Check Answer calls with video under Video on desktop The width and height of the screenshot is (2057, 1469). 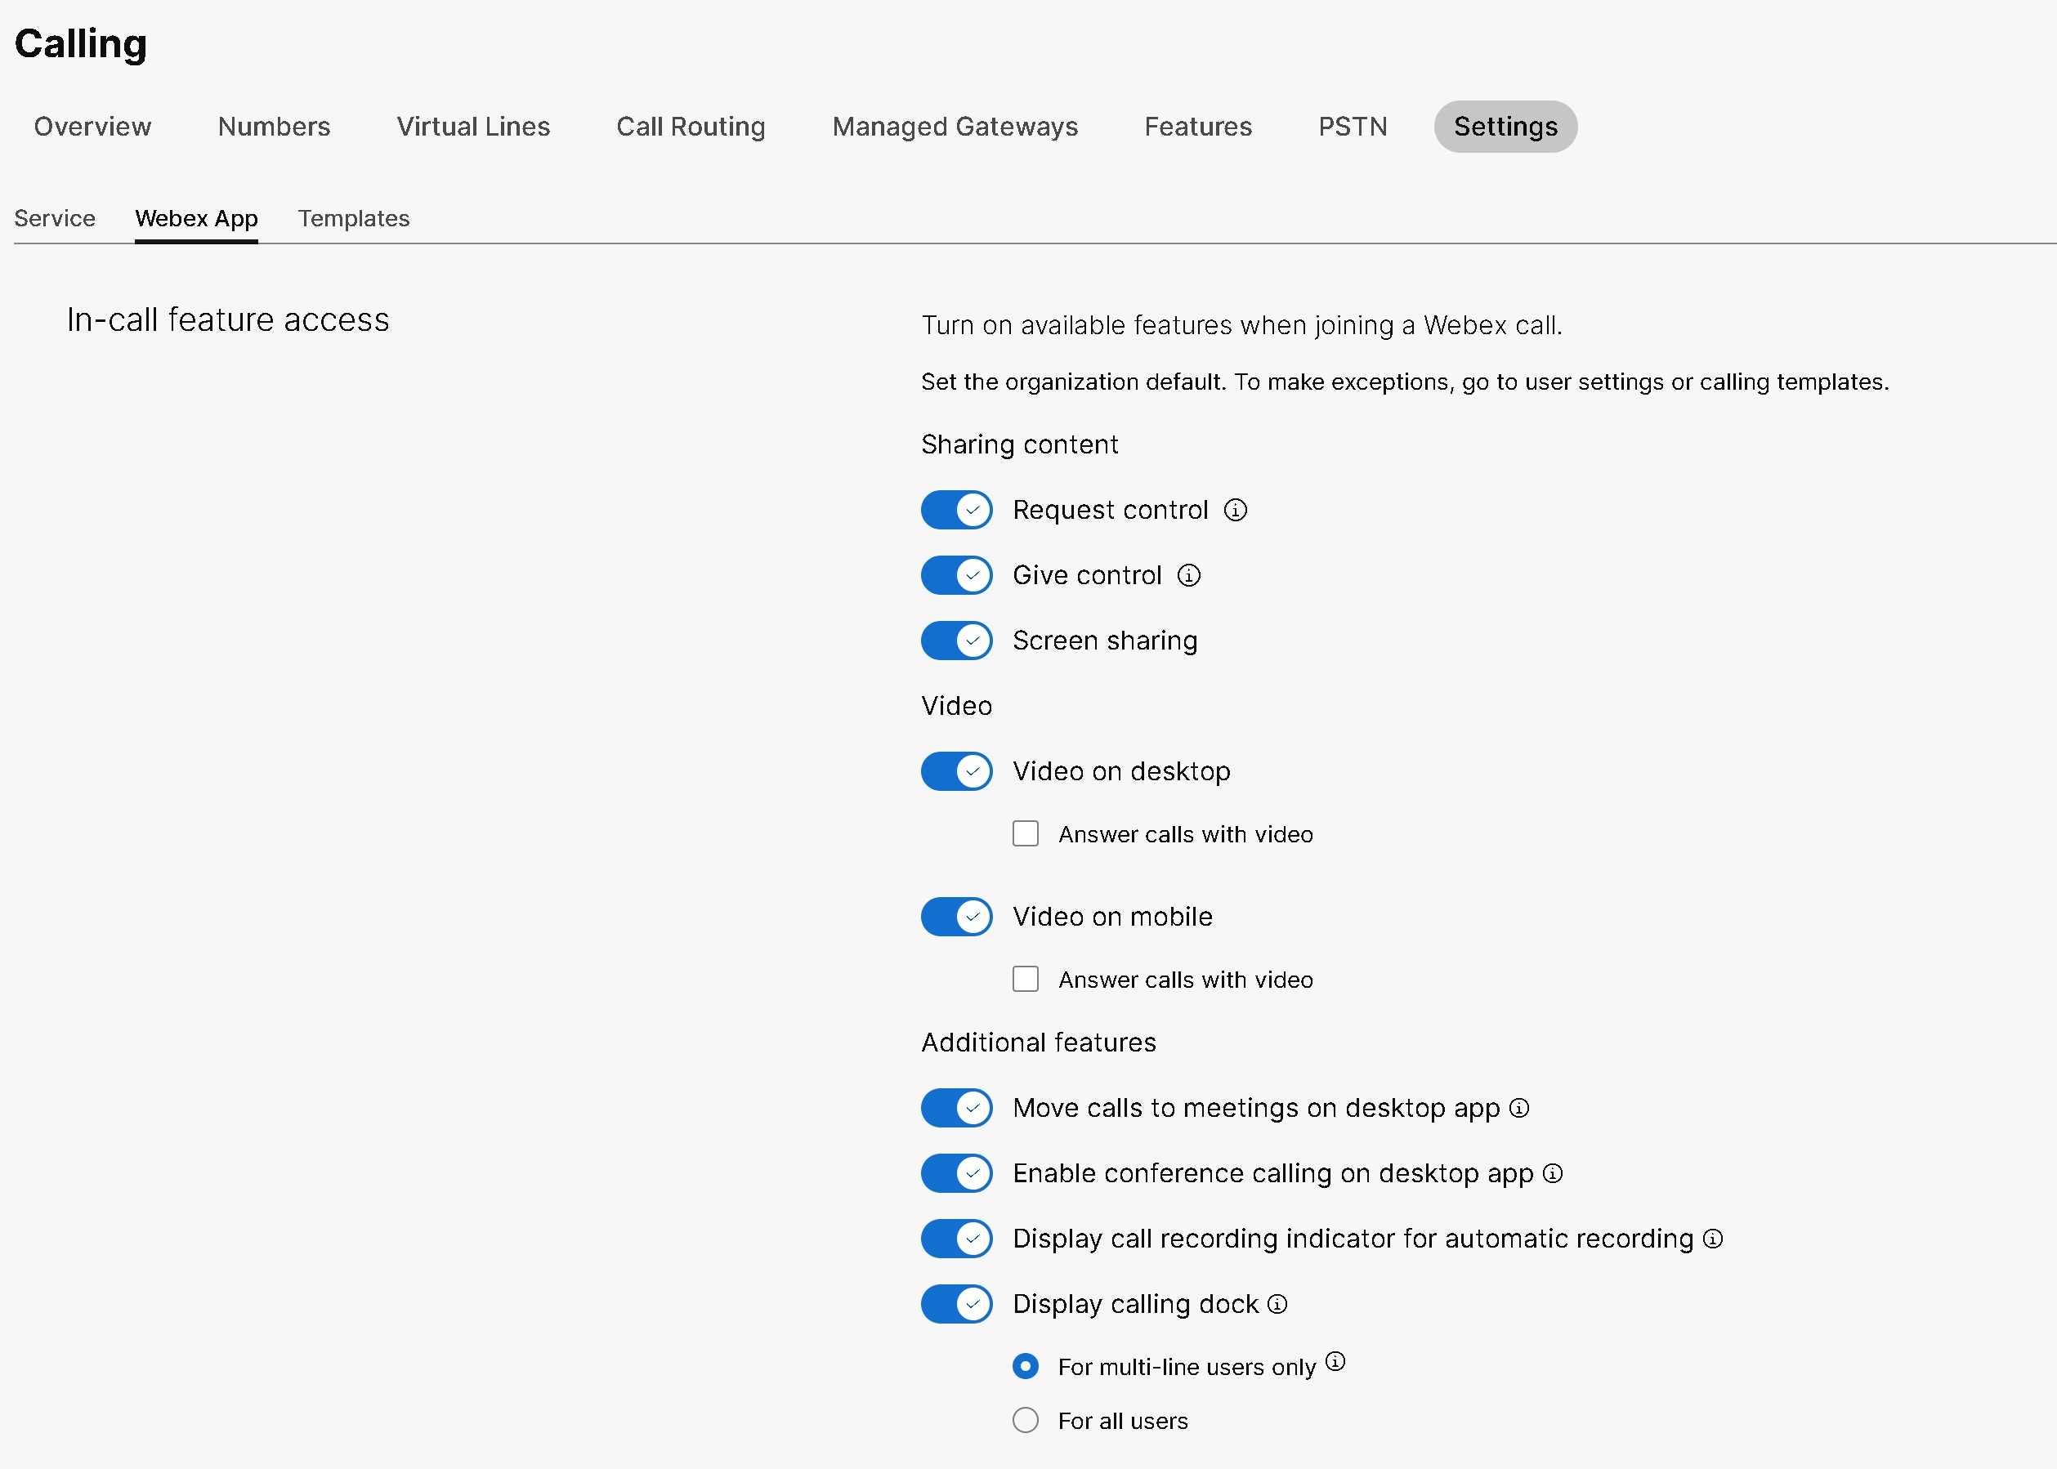[x=1025, y=833]
